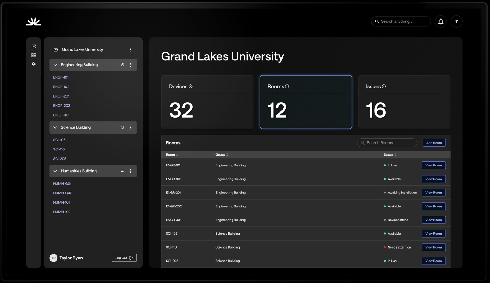Focus the Search Rooms field
This screenshot has height=283, width=490.
click(387, 143)
